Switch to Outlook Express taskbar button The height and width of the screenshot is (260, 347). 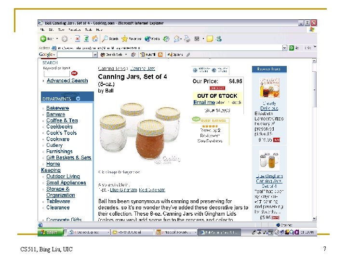tap(88, 233)
